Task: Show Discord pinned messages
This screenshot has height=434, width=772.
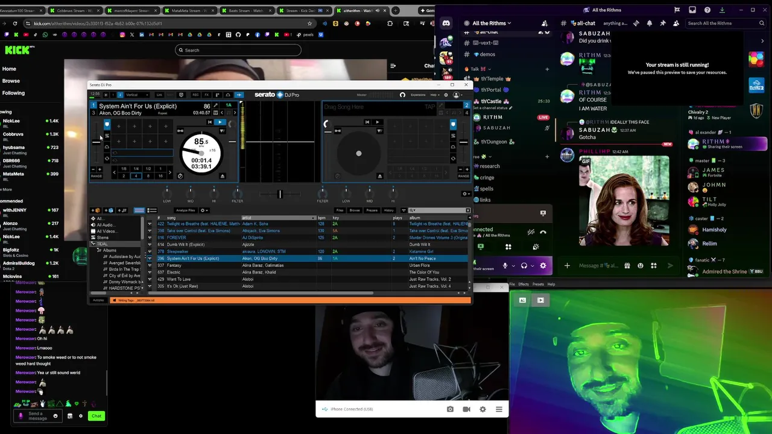Action: tap(663, 24)
